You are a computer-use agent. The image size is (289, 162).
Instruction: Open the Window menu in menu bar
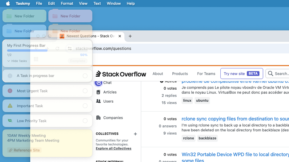coord(114,3)
